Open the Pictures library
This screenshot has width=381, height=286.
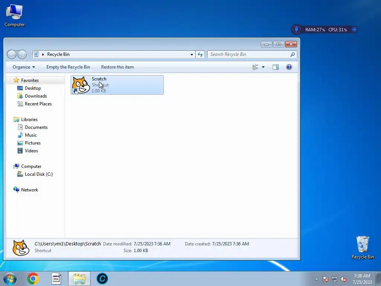[x=33, y=143]
